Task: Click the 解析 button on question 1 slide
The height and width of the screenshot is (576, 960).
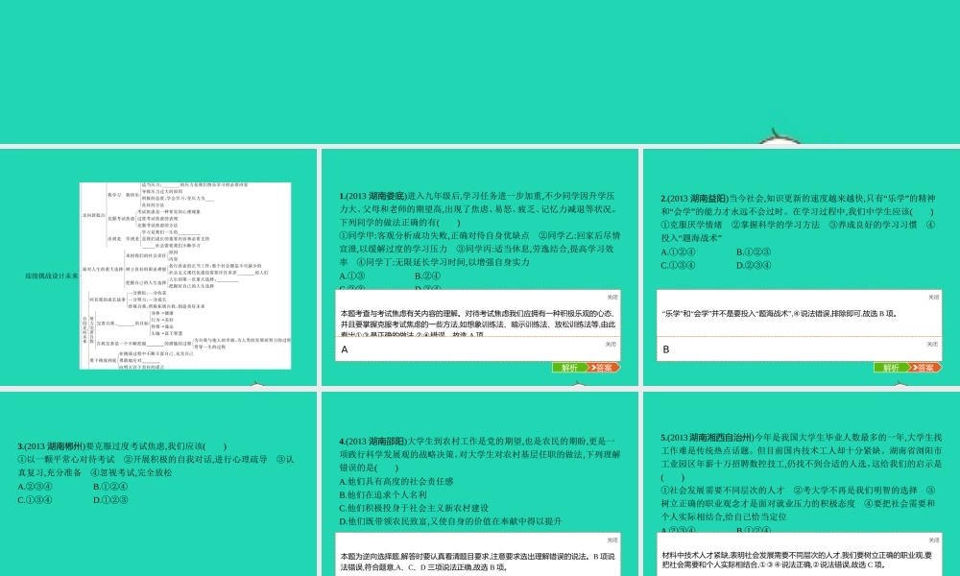Action: point(569,368)
